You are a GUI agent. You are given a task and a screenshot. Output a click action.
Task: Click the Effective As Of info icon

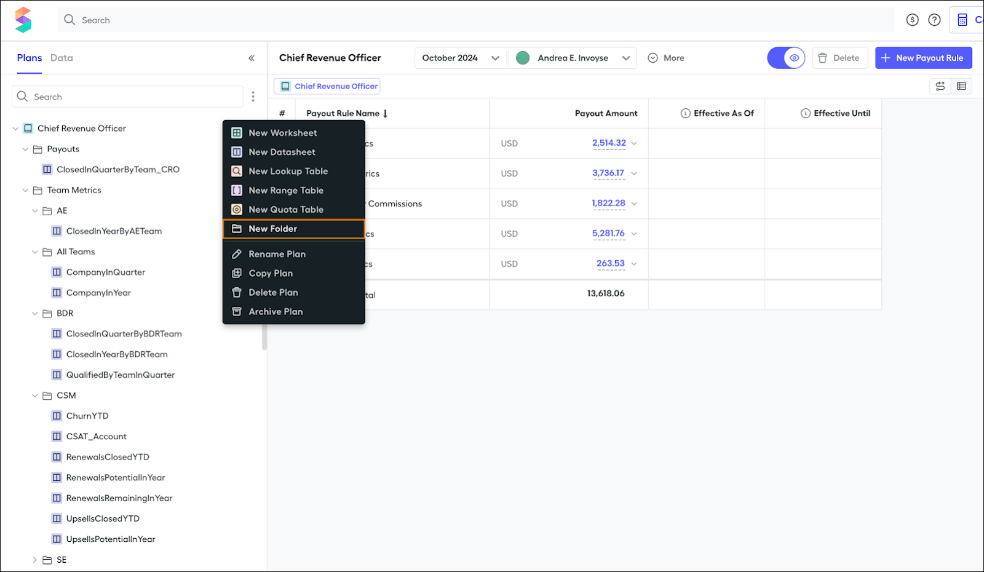click(x=685, y=113)
